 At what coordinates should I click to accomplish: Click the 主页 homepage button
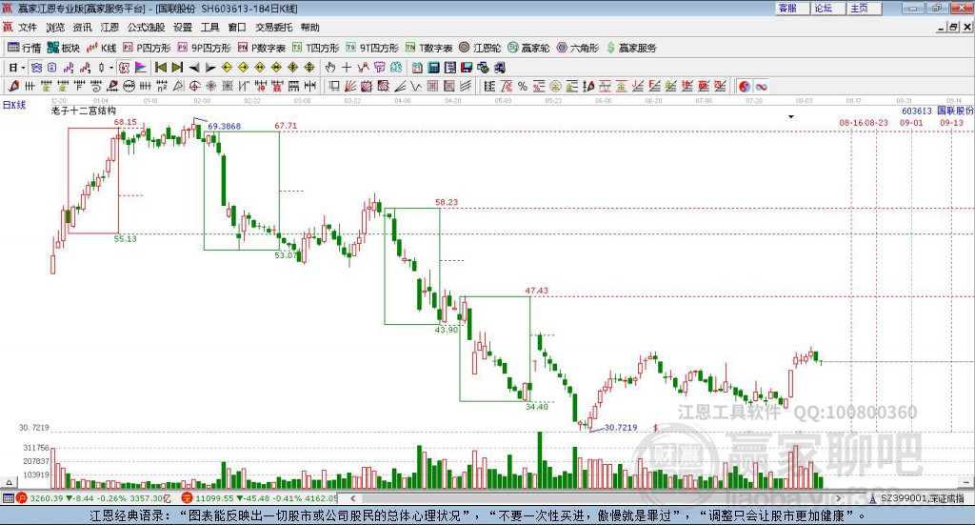point(865,8)
